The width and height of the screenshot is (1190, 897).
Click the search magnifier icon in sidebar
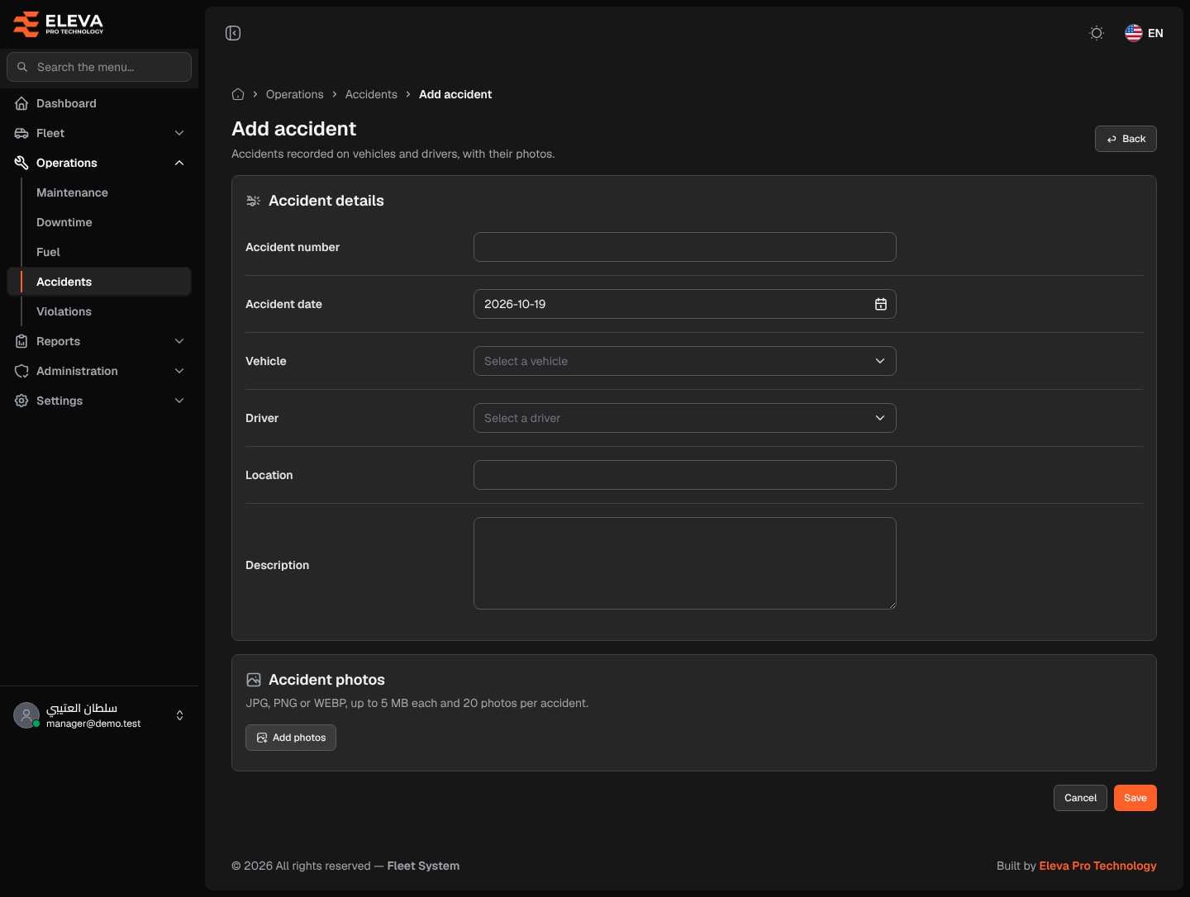coord(22,67)
